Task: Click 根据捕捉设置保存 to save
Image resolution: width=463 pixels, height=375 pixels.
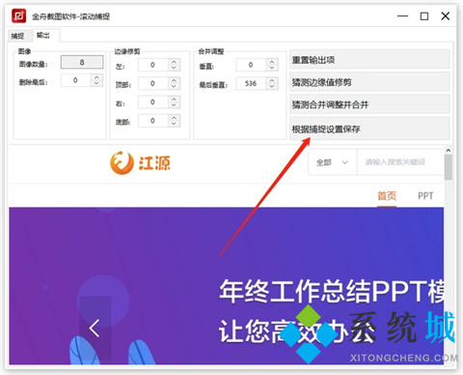Action: pos(369,129)
